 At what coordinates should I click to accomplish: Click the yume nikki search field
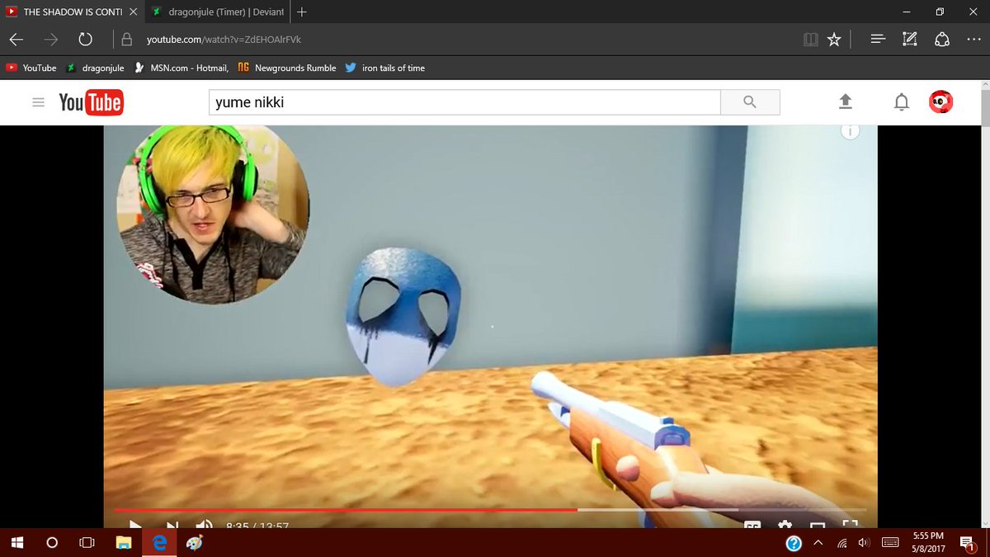point(462,101)
